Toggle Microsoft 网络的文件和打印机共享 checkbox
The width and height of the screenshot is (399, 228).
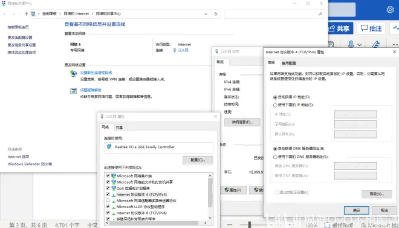click(108, 182)
